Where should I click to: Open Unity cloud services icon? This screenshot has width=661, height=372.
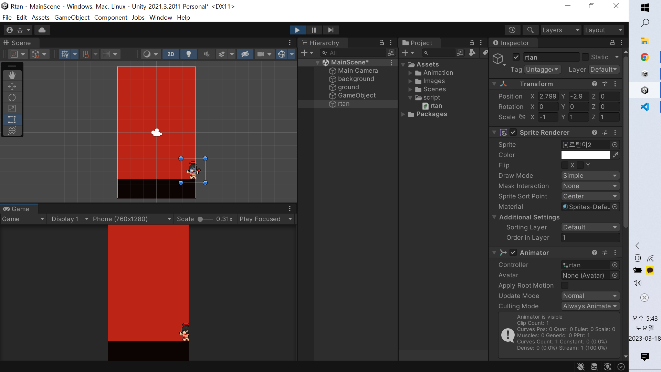(x=42, y=30)
